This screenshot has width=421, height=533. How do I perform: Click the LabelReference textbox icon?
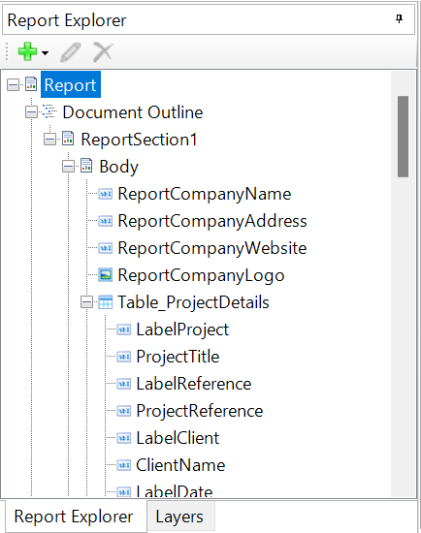123,384
